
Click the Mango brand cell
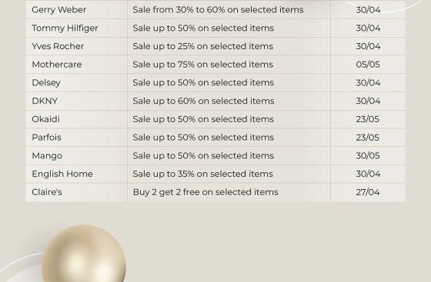click(76, 156)
